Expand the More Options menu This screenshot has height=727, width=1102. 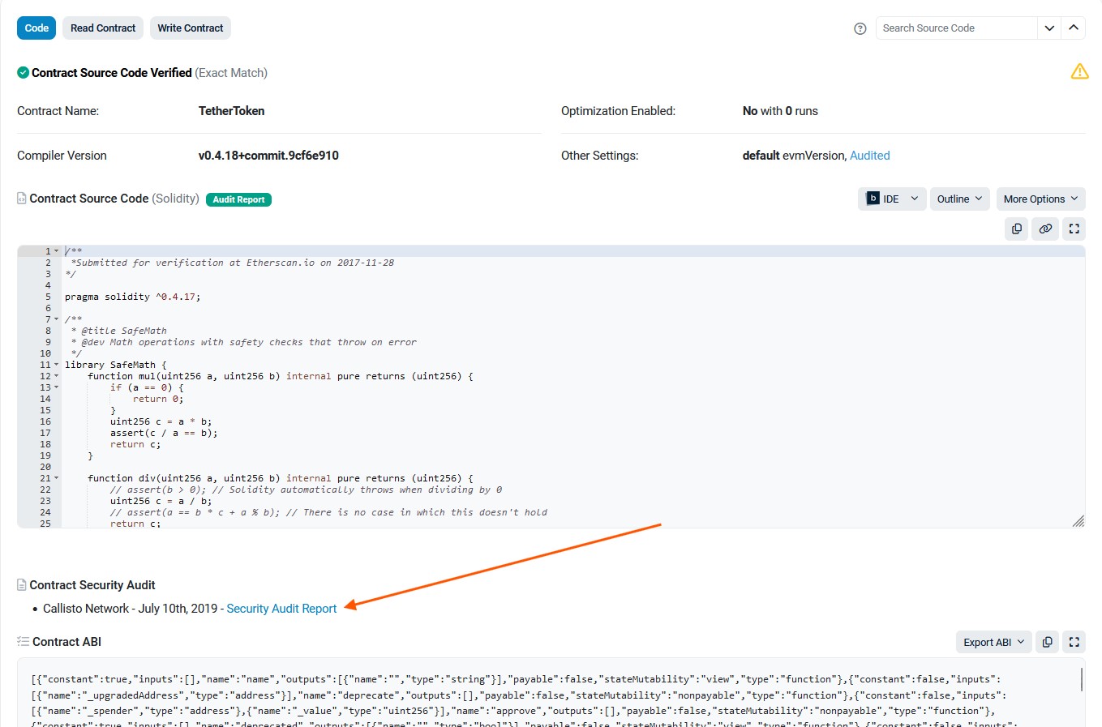click(x=1040, y=199)
